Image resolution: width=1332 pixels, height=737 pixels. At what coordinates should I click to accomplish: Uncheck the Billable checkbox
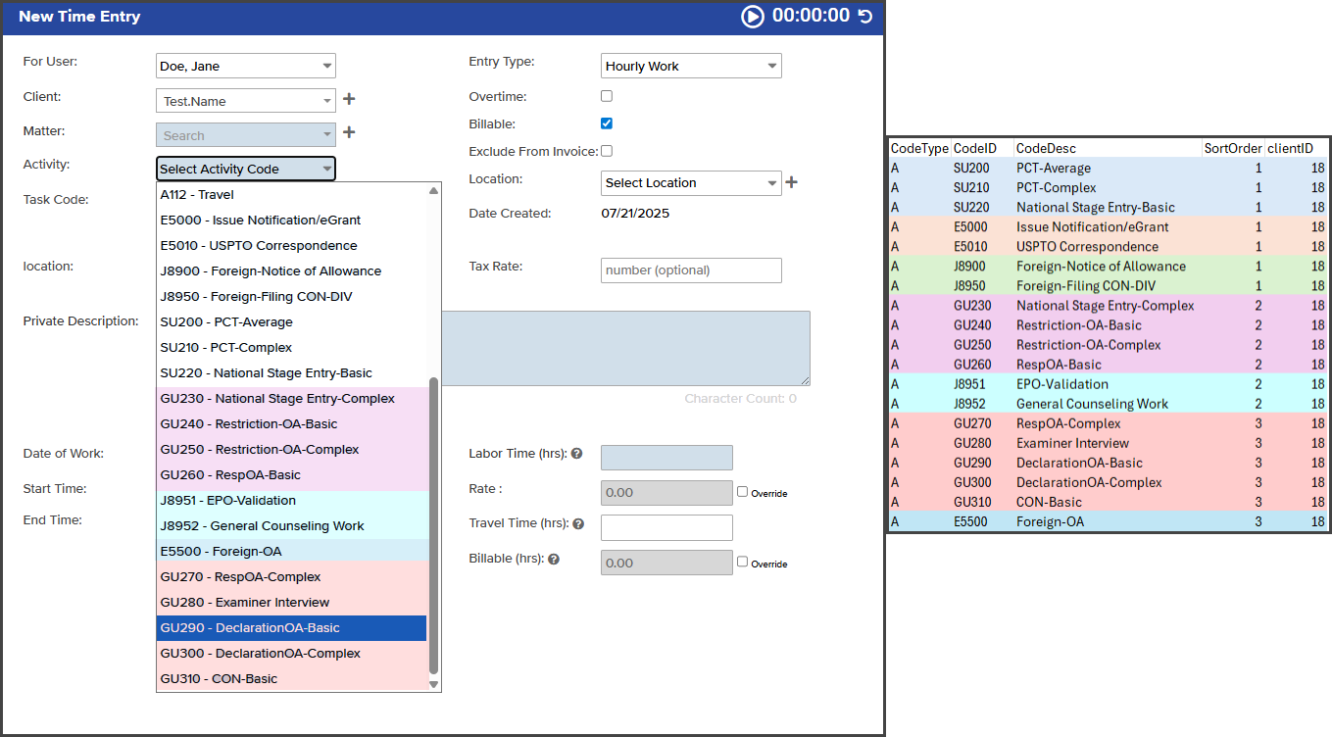tap(607, 123)
